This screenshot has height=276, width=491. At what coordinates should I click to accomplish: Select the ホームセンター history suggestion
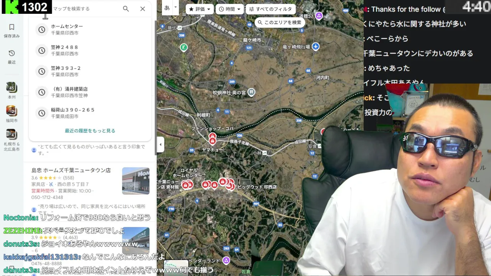(x=90, y=30)
